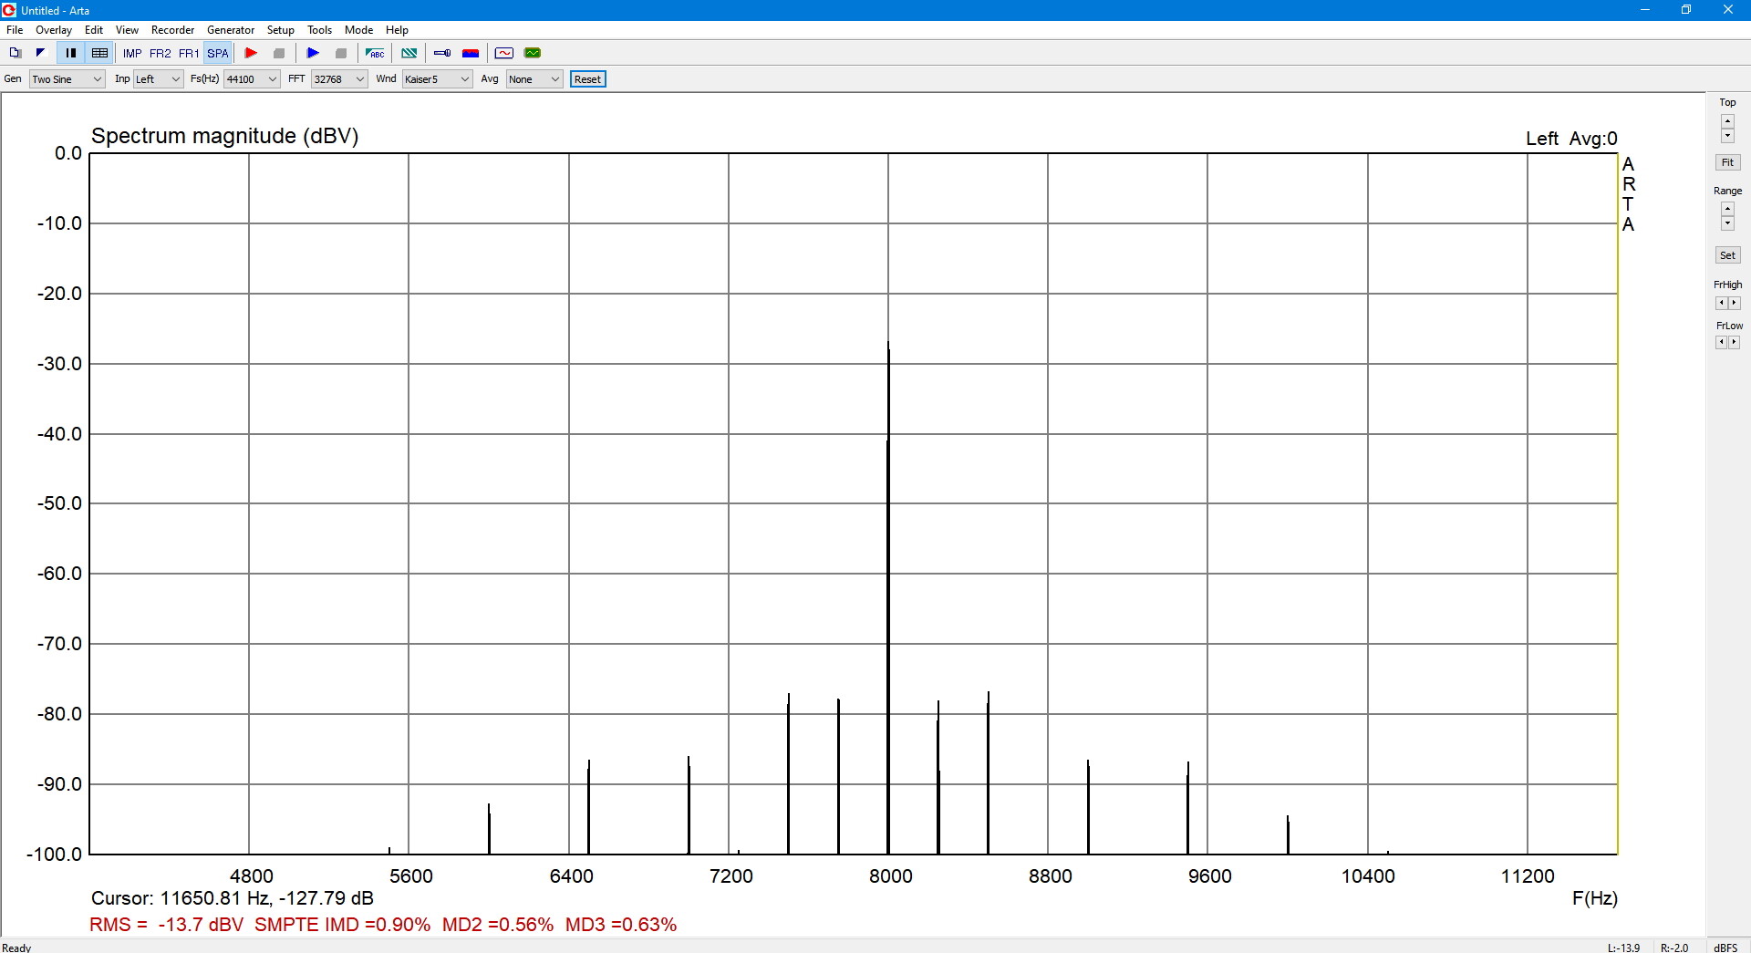Open the Help menu
Viewport: 1751px width, 953px height.
397,30
